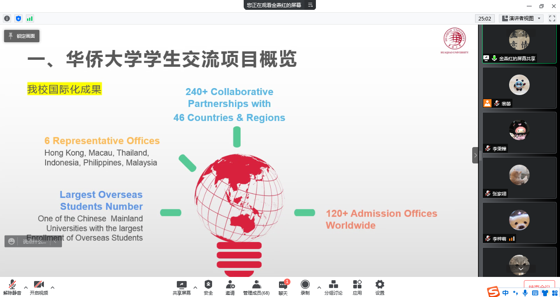
Task: Click the 邀请 invite icon
Action: [x=230, y=286]
